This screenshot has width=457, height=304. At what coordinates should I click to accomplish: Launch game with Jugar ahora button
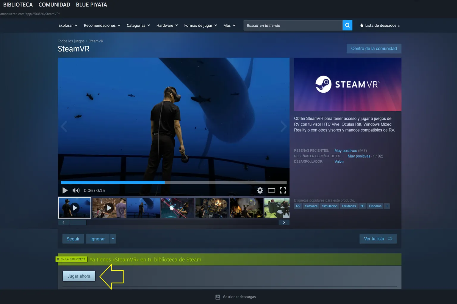(x=79, y=276)
